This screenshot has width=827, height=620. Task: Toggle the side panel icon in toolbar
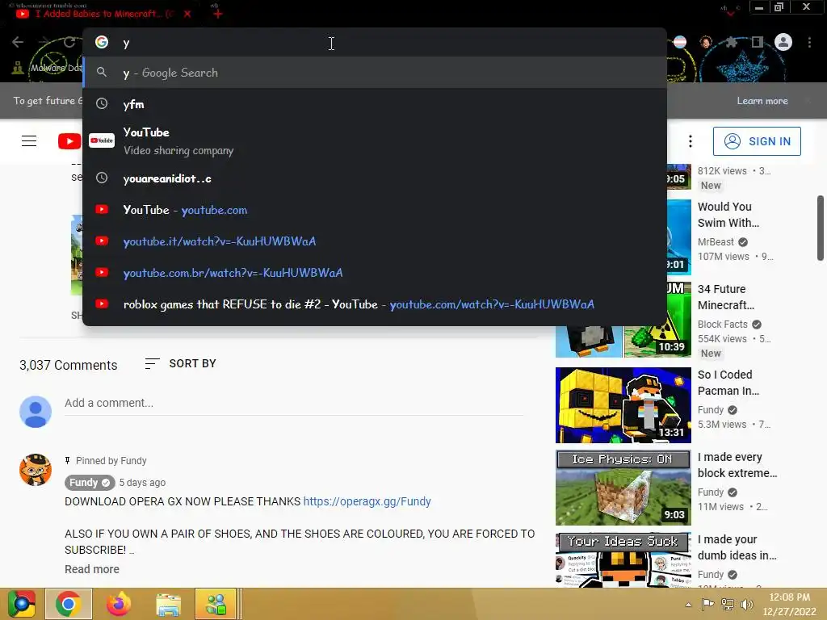tap(758, 42)
